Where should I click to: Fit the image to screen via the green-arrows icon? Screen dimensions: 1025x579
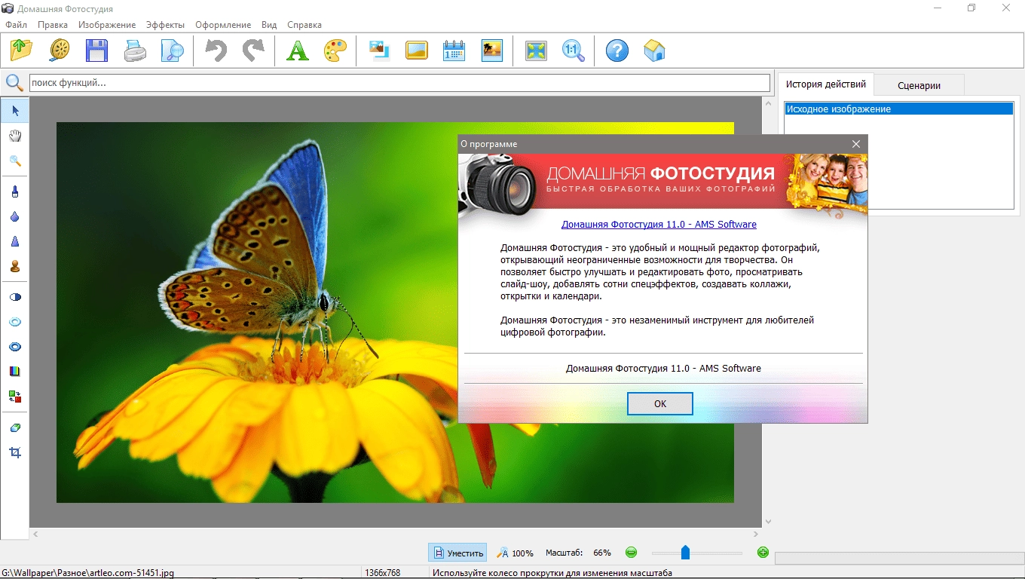click(536, 51)
